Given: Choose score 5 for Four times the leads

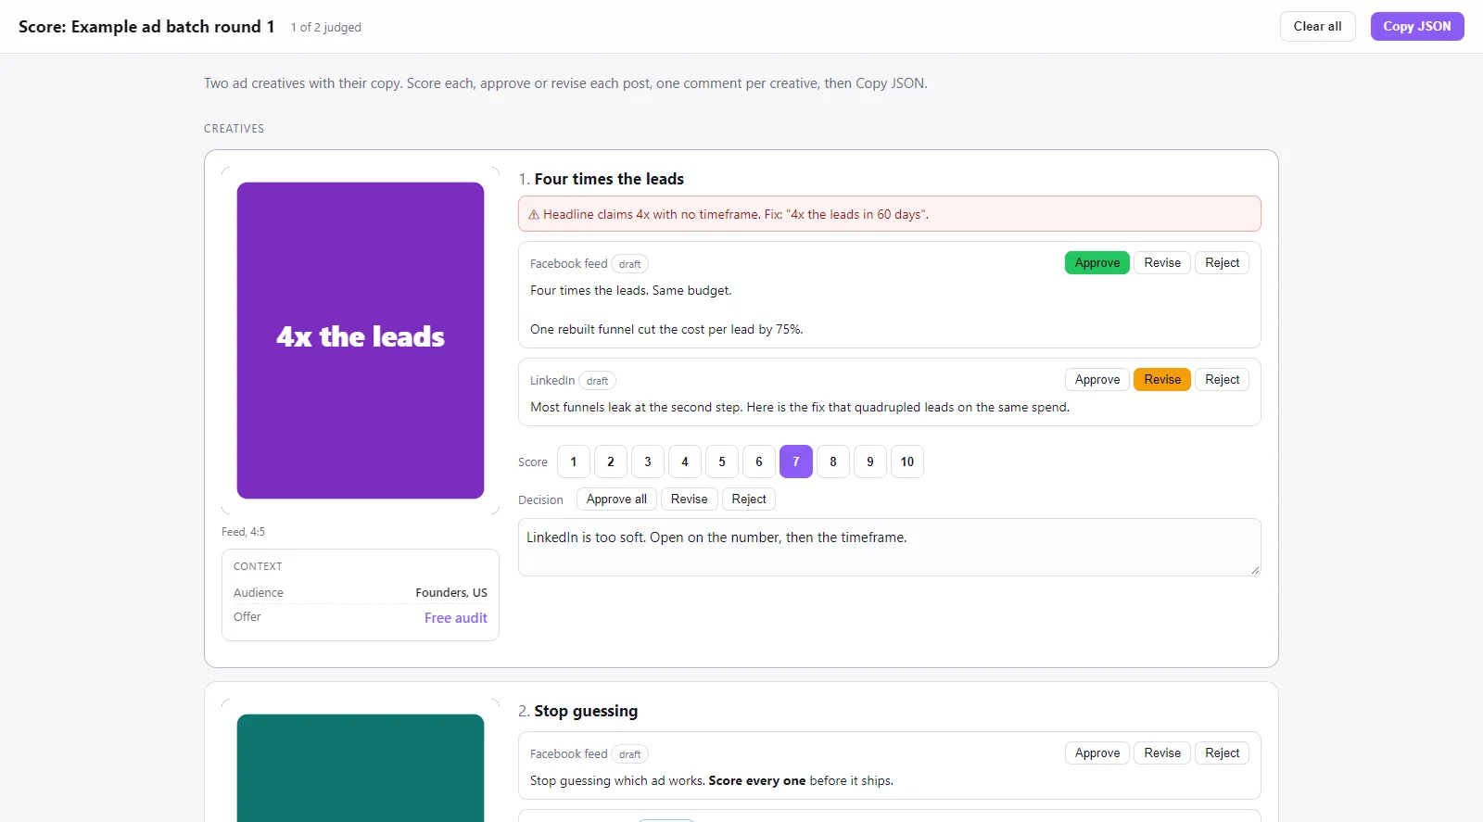Looking at the screenshot, I should (x=722, y=462).
